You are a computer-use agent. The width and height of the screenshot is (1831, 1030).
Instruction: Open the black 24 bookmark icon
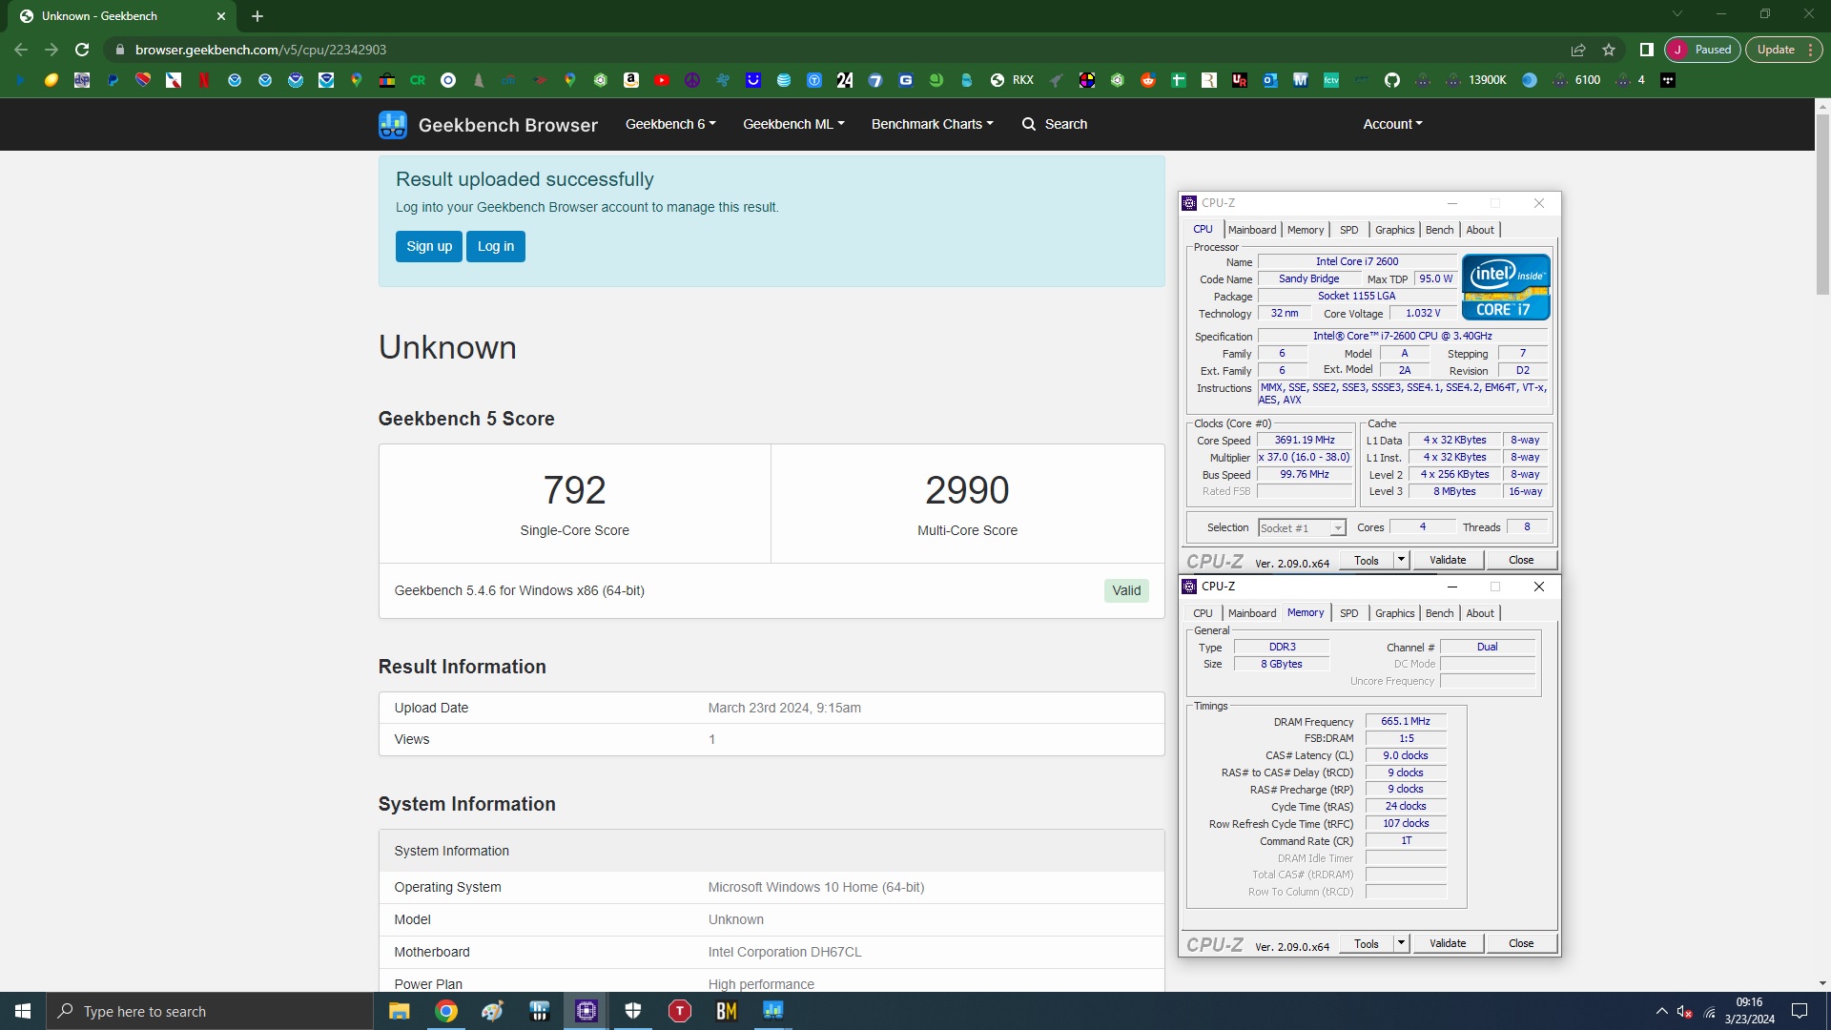845,80
